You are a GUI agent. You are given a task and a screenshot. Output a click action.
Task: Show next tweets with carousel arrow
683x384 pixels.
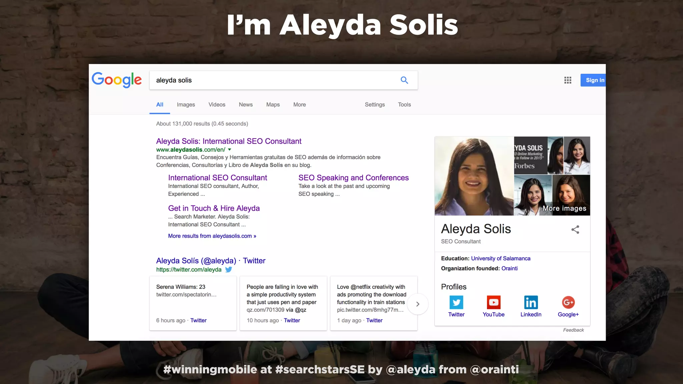(x=418, y=304)
